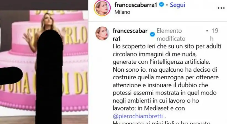227x124 pixels.
Task: Open the three-dot more options menu
Action: pyautogui.click(x=221, y=8)
